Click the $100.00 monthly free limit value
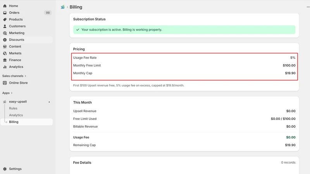Screen dimensions: 310x174 click(289, 65)
